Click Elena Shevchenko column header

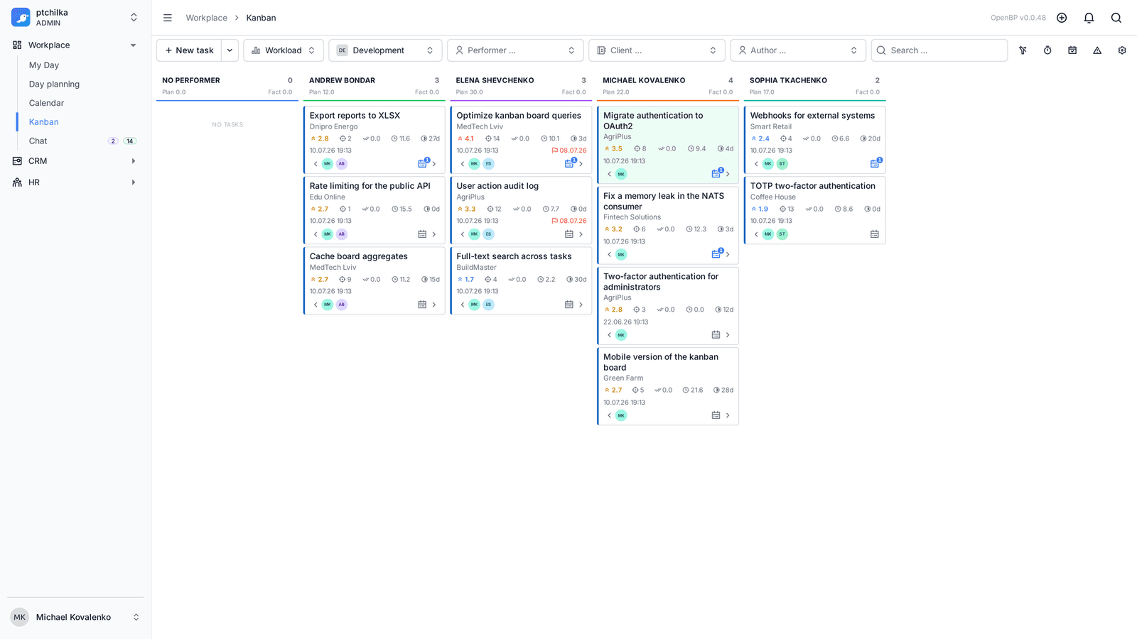coord(495,80)
